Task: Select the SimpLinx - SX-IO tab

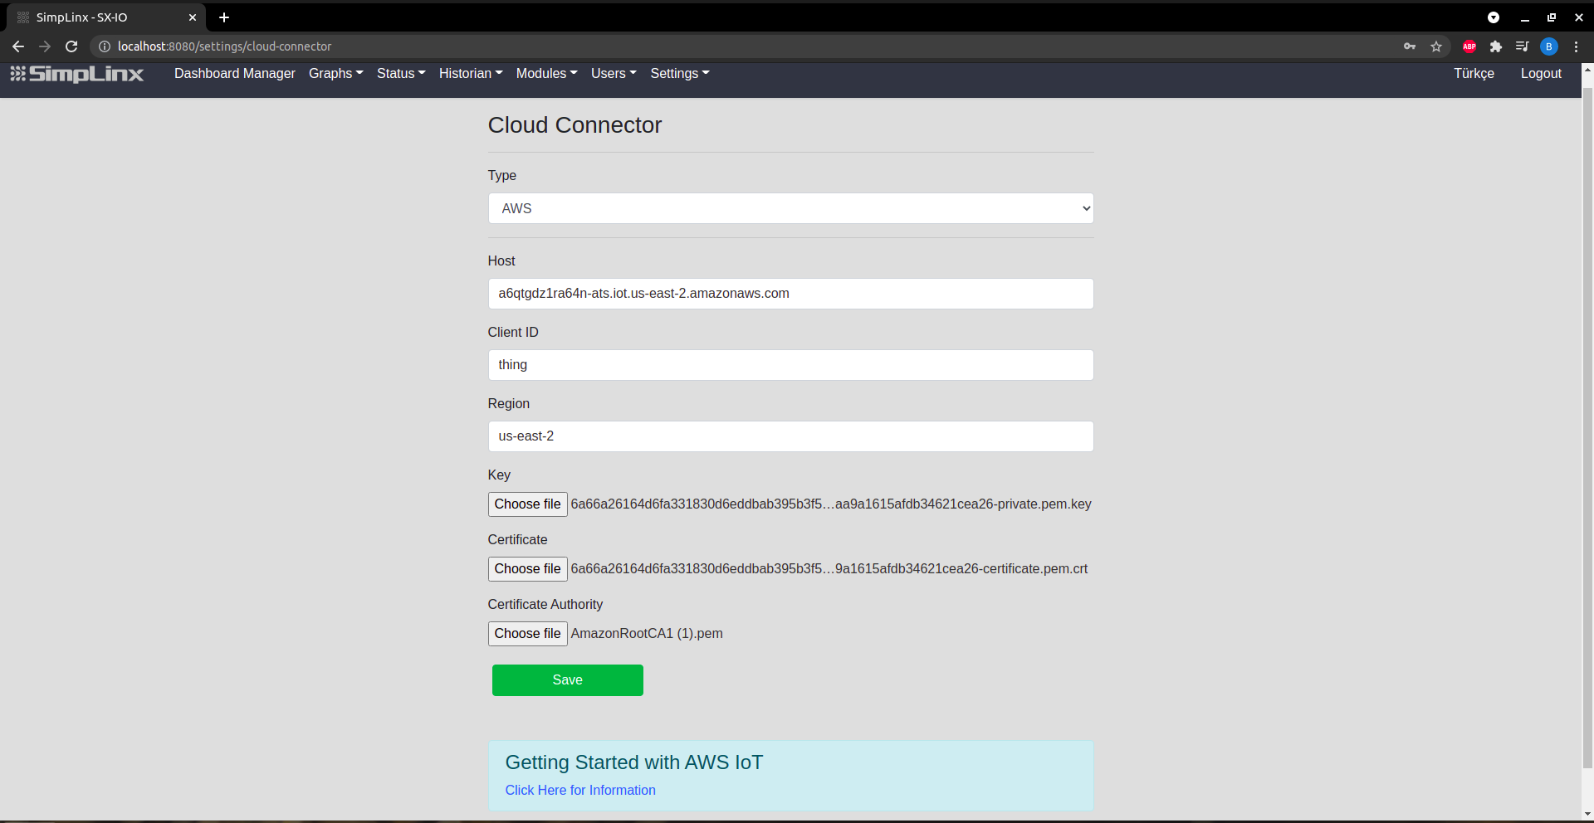Action: click(x=105, y=17)
